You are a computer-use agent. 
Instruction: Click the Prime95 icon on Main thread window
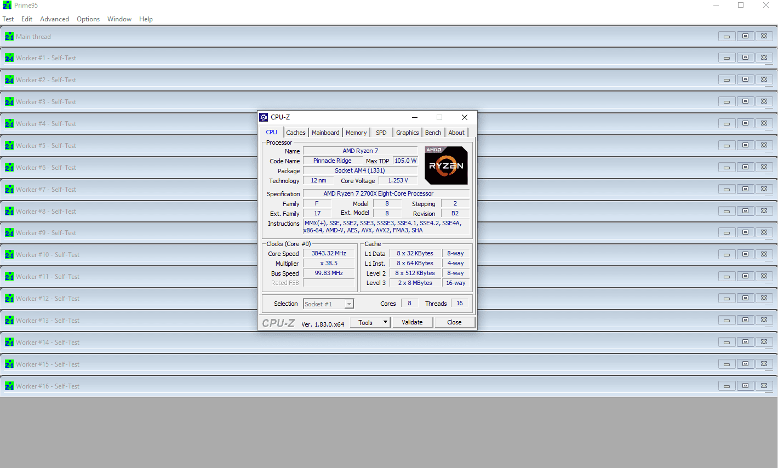9,36
